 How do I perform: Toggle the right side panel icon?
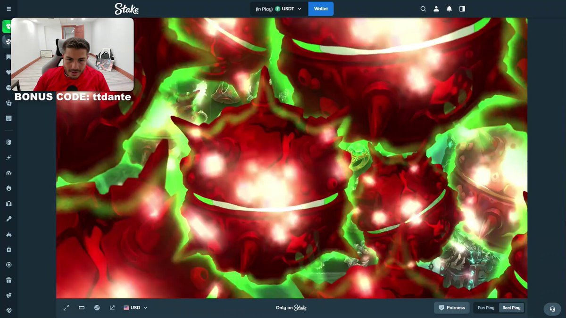click(462, 9)
